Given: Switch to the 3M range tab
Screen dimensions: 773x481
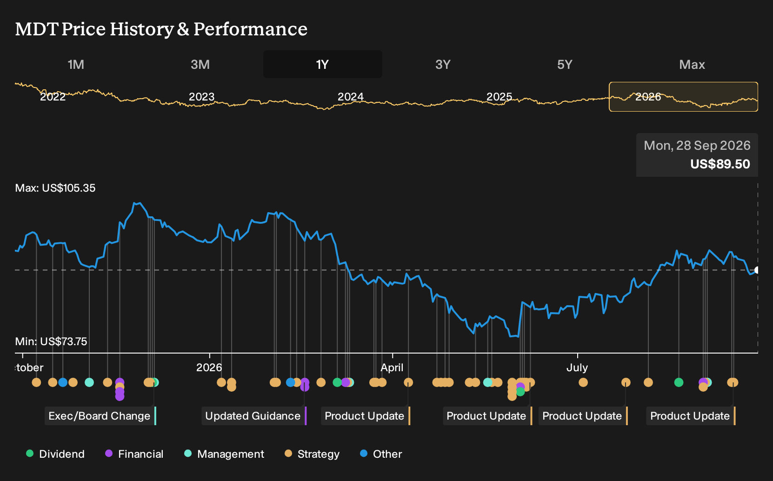Looking at the screenshot, I should 200,64.
